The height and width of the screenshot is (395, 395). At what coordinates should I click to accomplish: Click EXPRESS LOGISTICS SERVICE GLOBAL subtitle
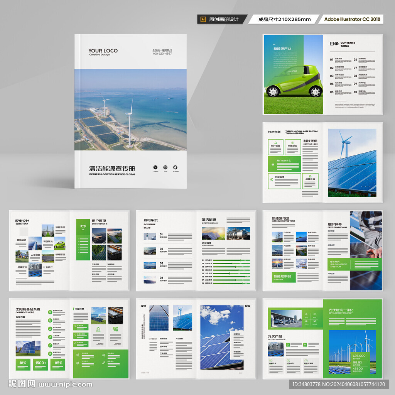point(112,174)
